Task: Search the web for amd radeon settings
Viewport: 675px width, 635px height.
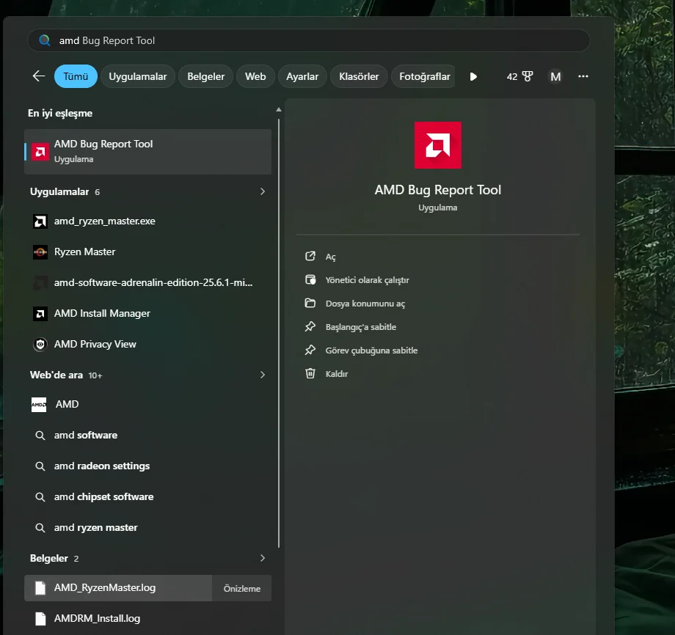Action: click(147, 466)
